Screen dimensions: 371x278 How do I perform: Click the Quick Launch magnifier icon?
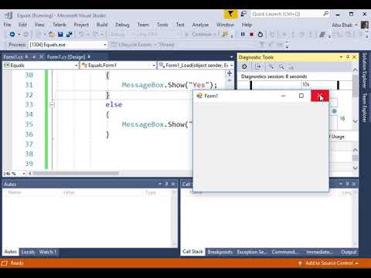click(326, 14)
